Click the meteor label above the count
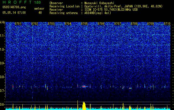The height and width of the screenshot is (110, 174). click(39, 9)
